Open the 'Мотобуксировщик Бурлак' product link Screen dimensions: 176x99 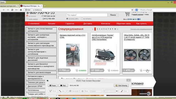103,37
